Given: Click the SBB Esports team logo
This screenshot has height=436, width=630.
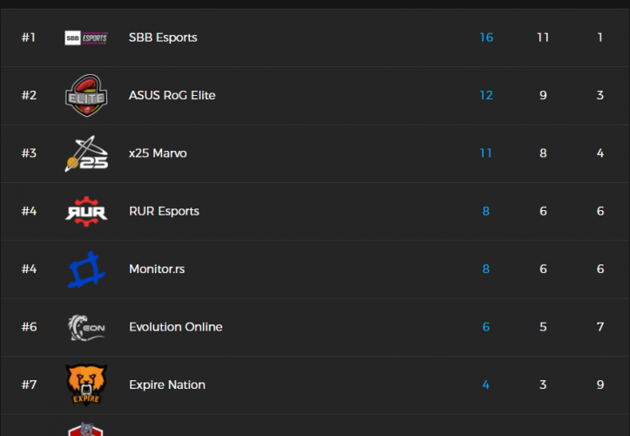Looking at the screenshot, I should [x=86, y=37].
